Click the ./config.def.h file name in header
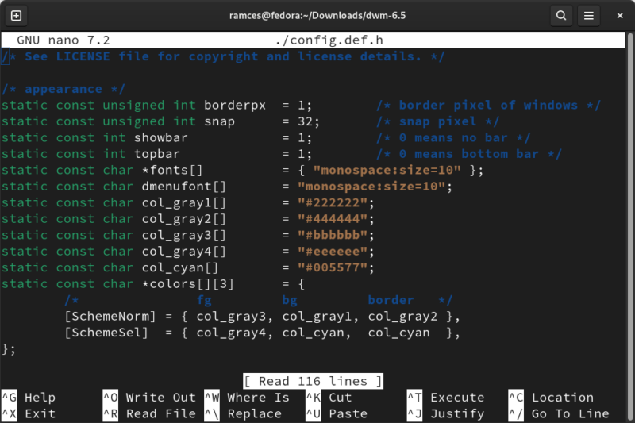Image resolution: width=635 pixels, height=423 pixels. click(x=329, y=40)
